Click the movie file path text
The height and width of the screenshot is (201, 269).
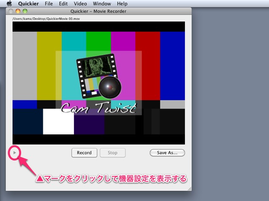[46, 19]
